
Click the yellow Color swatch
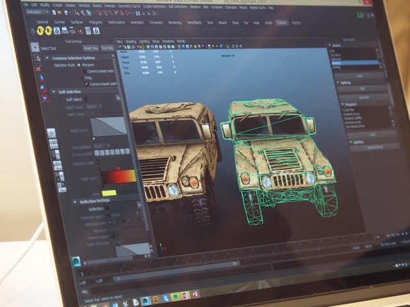(x=109, y=193)
